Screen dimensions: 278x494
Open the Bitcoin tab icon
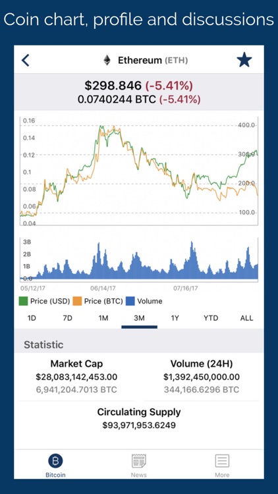[55, 461]
